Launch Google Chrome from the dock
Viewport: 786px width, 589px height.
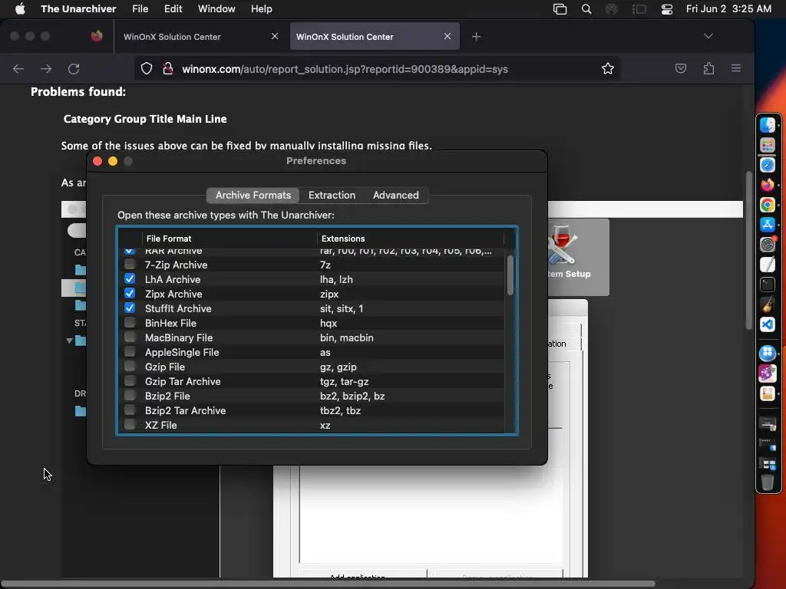click(x=767, y=205)
